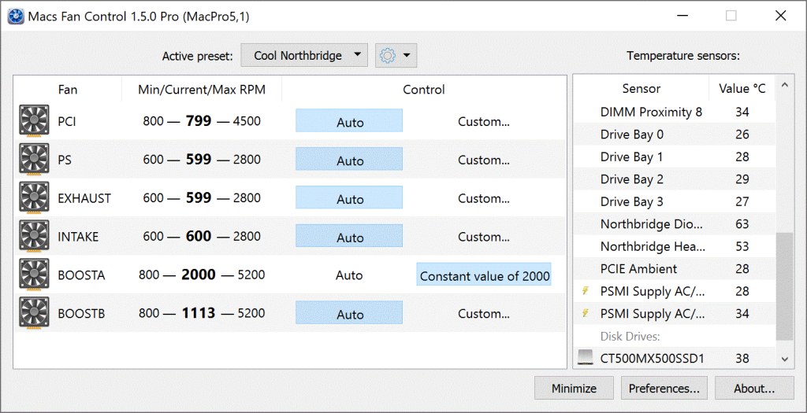The height and width of the screenshot is (413, 807).
Task: Click the PS fan icon
Action: coord(34,160)
